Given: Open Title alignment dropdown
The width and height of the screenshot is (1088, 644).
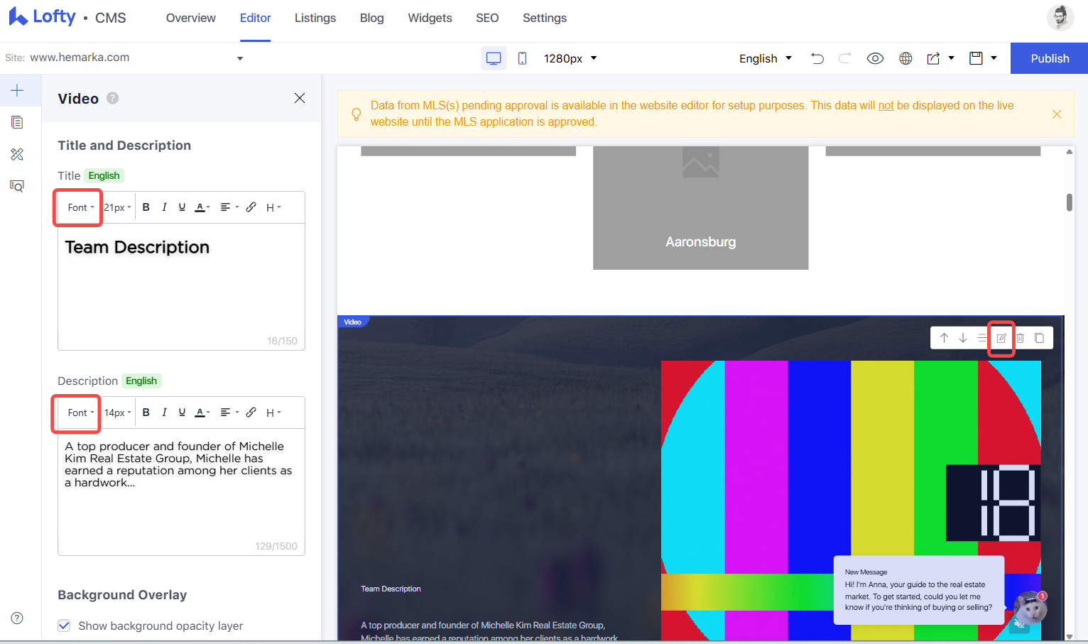Looking at the screenshot, I should pos(229,207).
